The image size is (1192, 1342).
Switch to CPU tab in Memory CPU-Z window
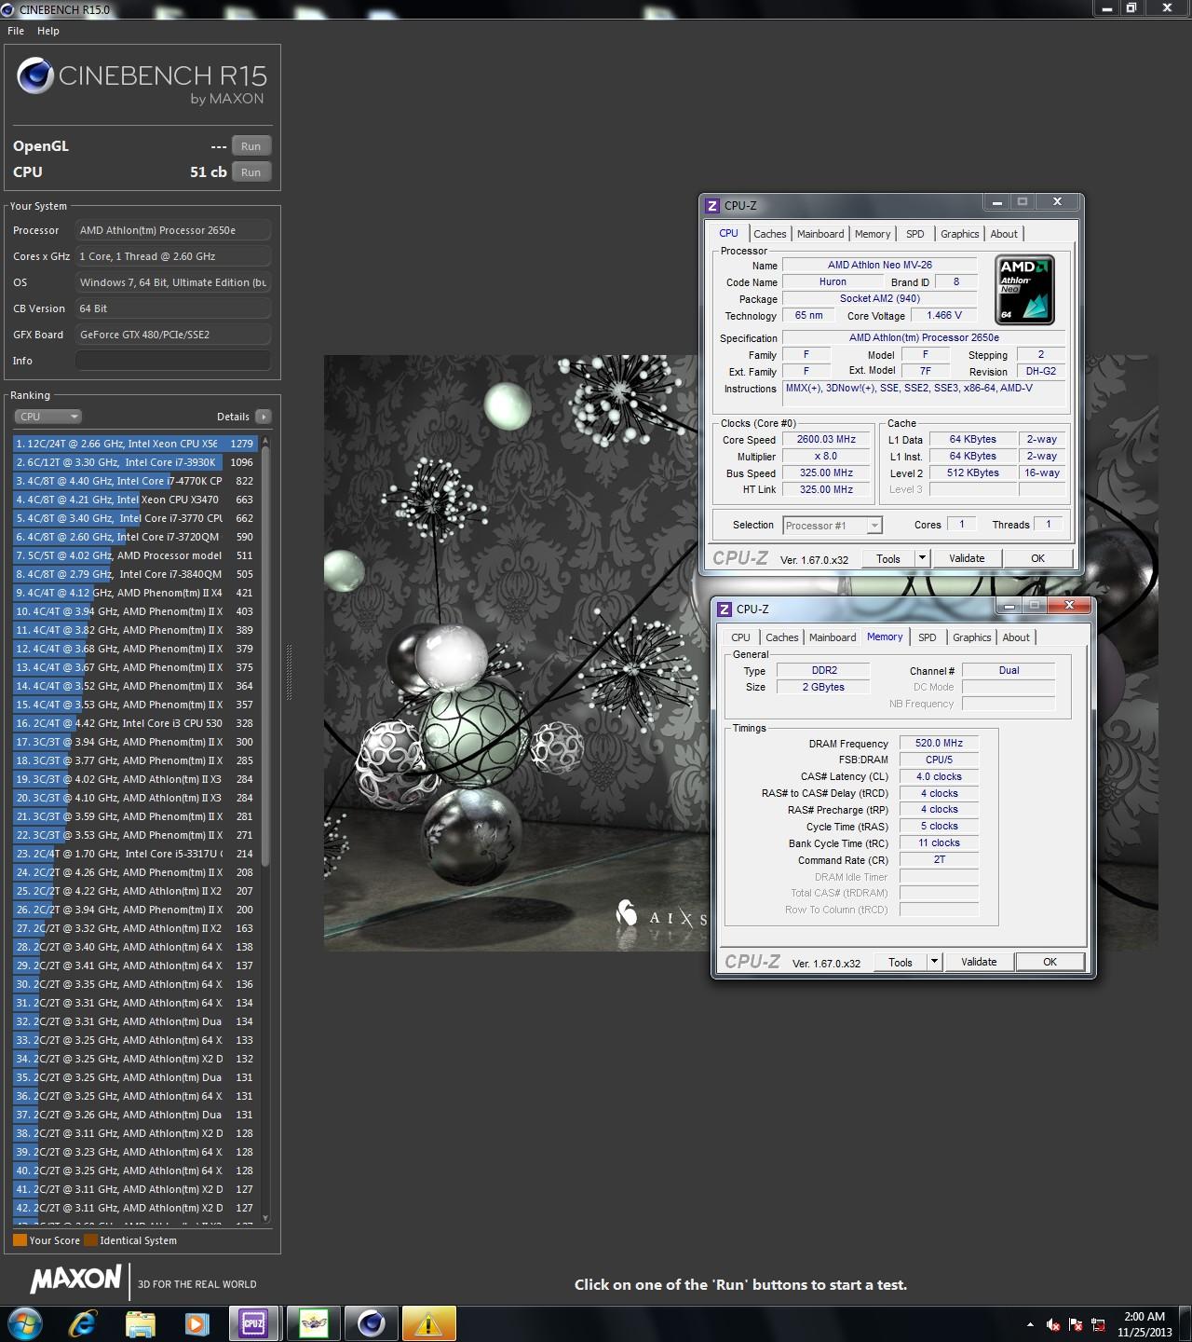click(x=740, y=637)
